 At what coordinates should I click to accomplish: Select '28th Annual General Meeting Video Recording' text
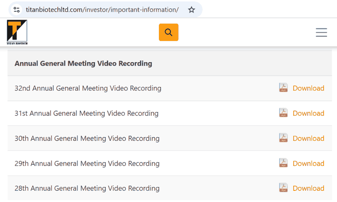[x=87, y=189]
